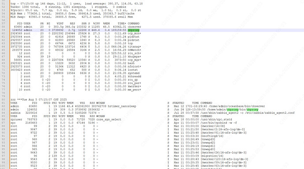Select the rcu_gp command text
The image size is (304, 169).
pos(133,80)
